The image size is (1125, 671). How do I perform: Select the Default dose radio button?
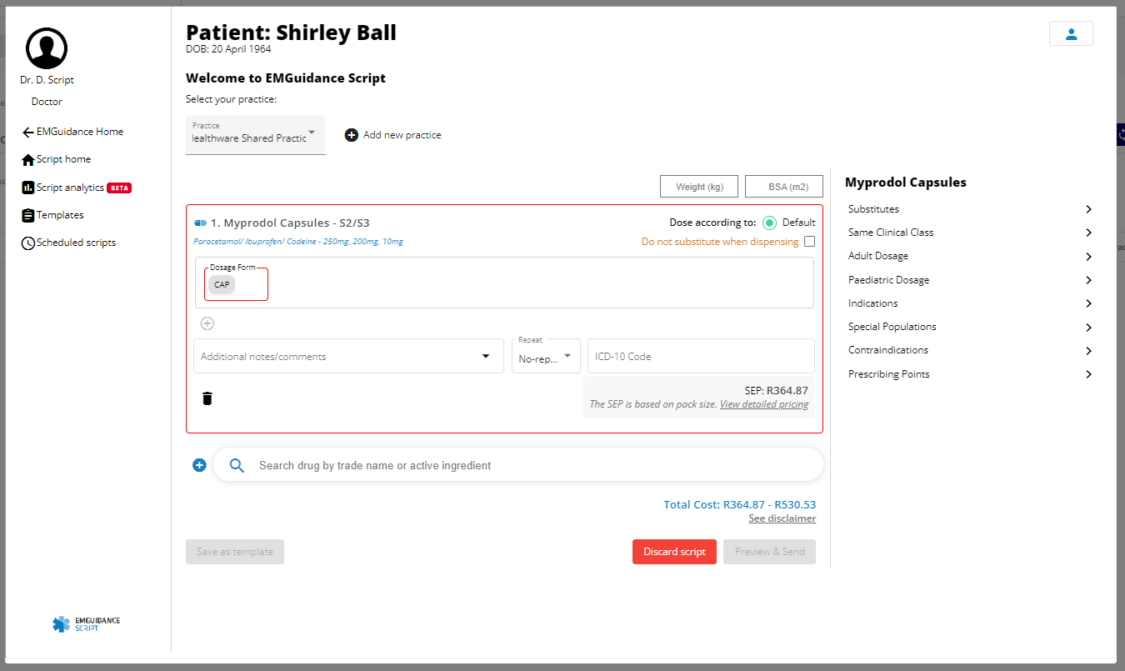tap(769, 223)
